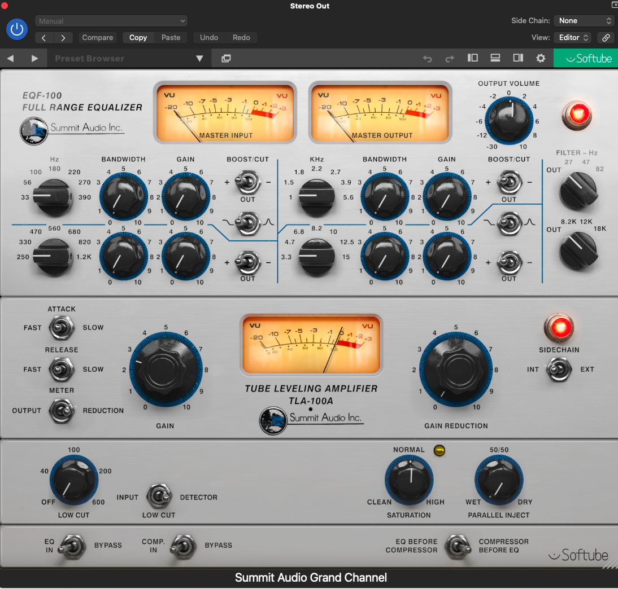Image resolution: width=618 pixels, height=589 pixels.
Task: Open the View Editor dropdown
Action: [x=573, y=38]
